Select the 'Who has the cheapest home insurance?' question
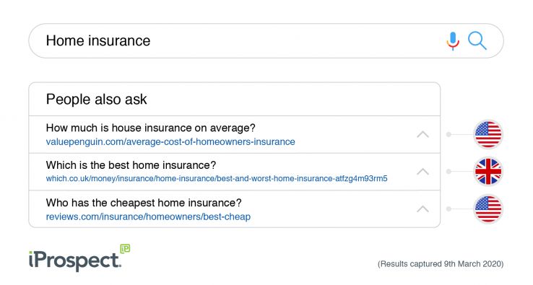Image resolution: width=533 pixels, height=285 pixels. pos(144,203)
